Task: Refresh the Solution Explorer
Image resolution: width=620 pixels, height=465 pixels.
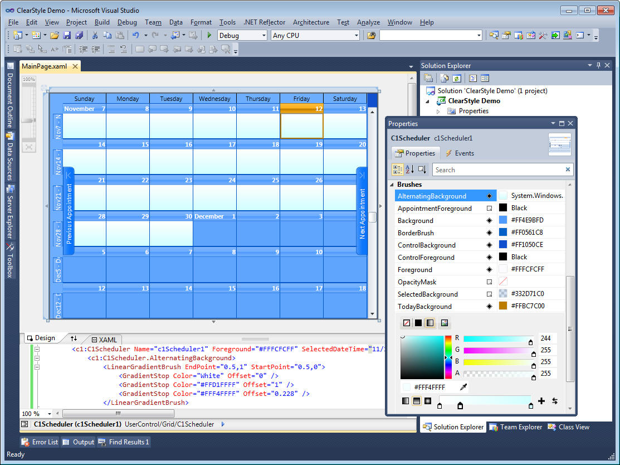Action: [457, 78]
